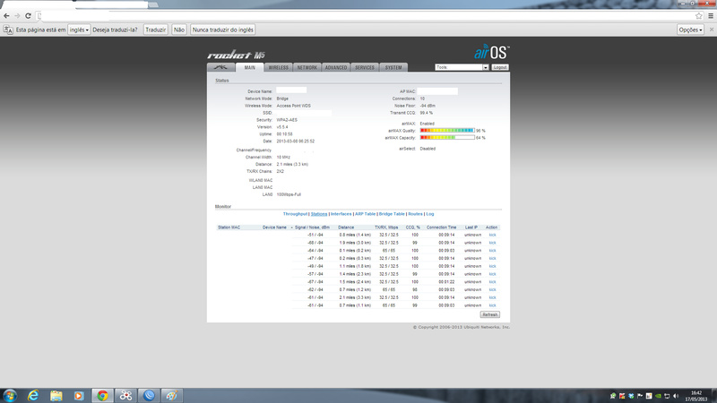
Task: Sort by Device Name column header
Action: [x=274, y=227]
